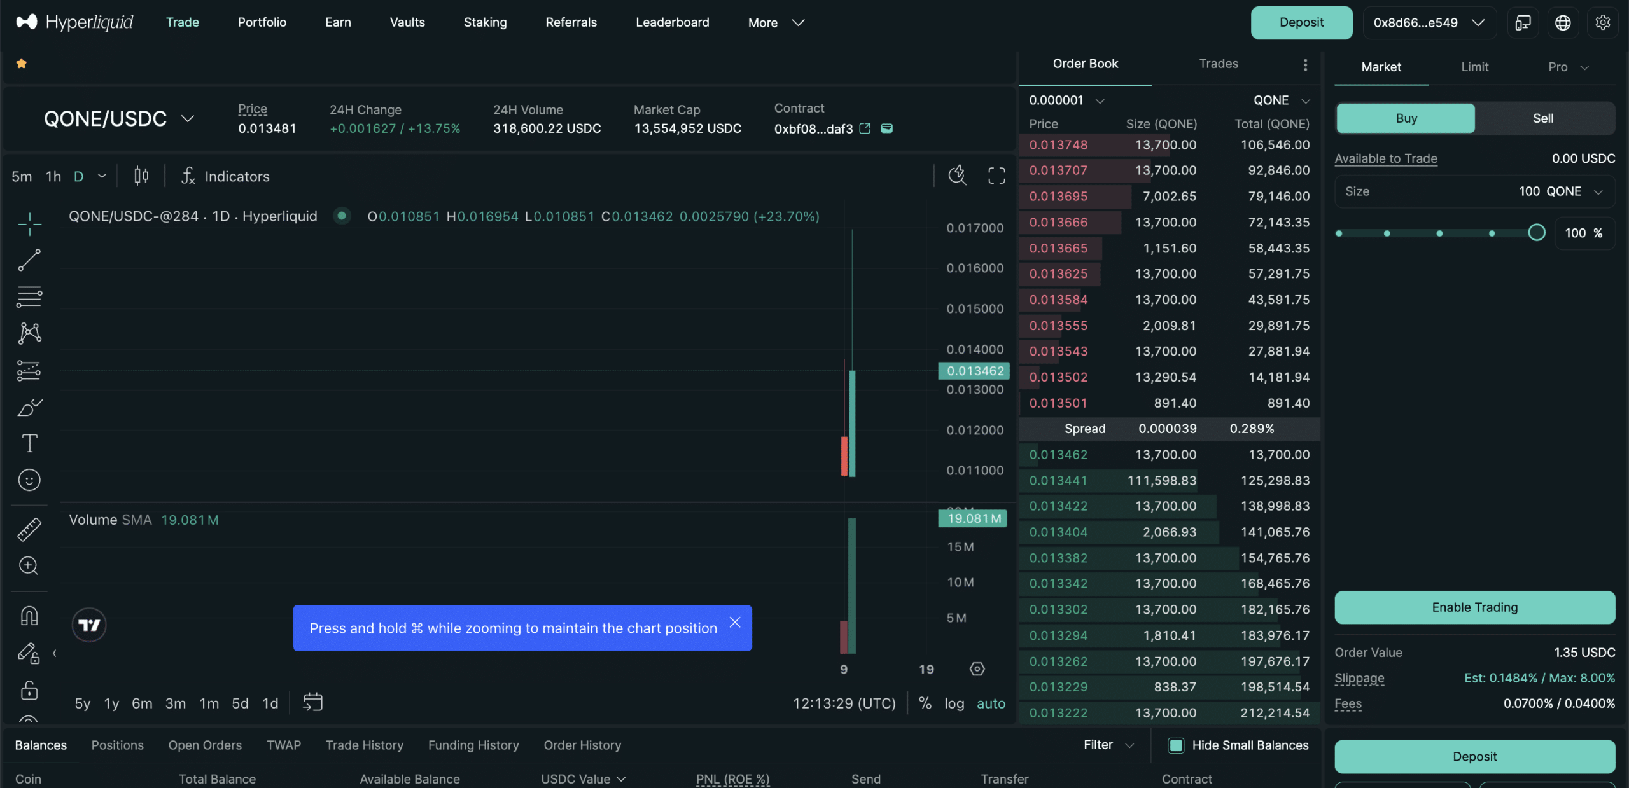
Task: Select the Buy side toggle
Action: click(1406, 118)
